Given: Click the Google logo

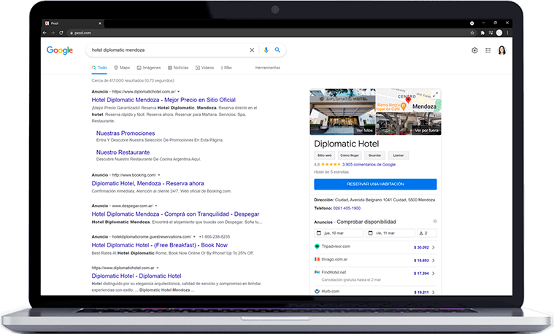Looking at the screenshot, I should pyautogui.click(x=60, y=50).
